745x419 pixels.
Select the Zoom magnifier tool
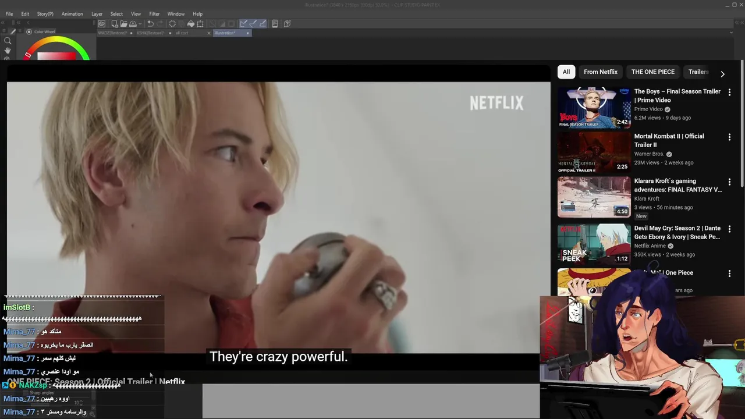(8, 41)
